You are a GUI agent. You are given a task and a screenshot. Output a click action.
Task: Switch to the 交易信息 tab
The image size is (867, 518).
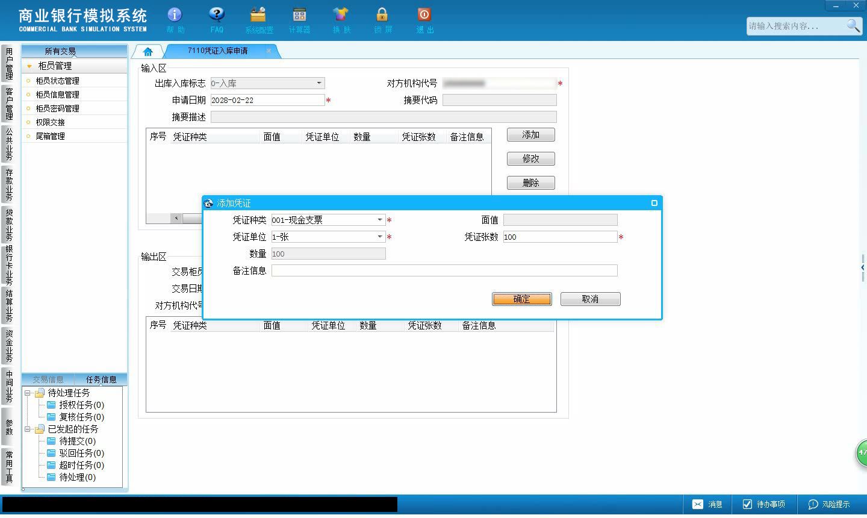click(x=48, y=379)
